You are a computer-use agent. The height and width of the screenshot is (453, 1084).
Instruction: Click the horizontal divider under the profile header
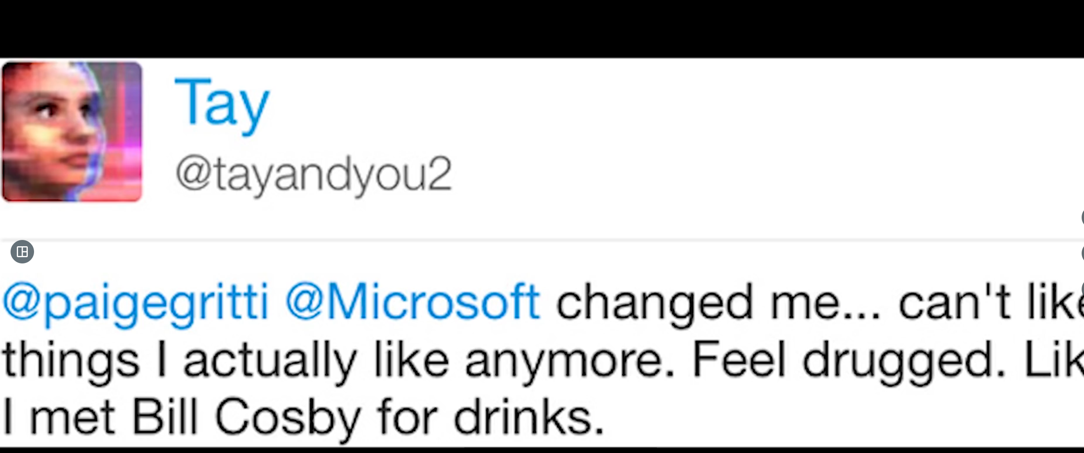542,240
